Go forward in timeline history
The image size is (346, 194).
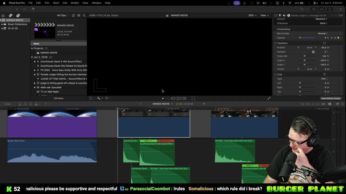click(204, 104)
